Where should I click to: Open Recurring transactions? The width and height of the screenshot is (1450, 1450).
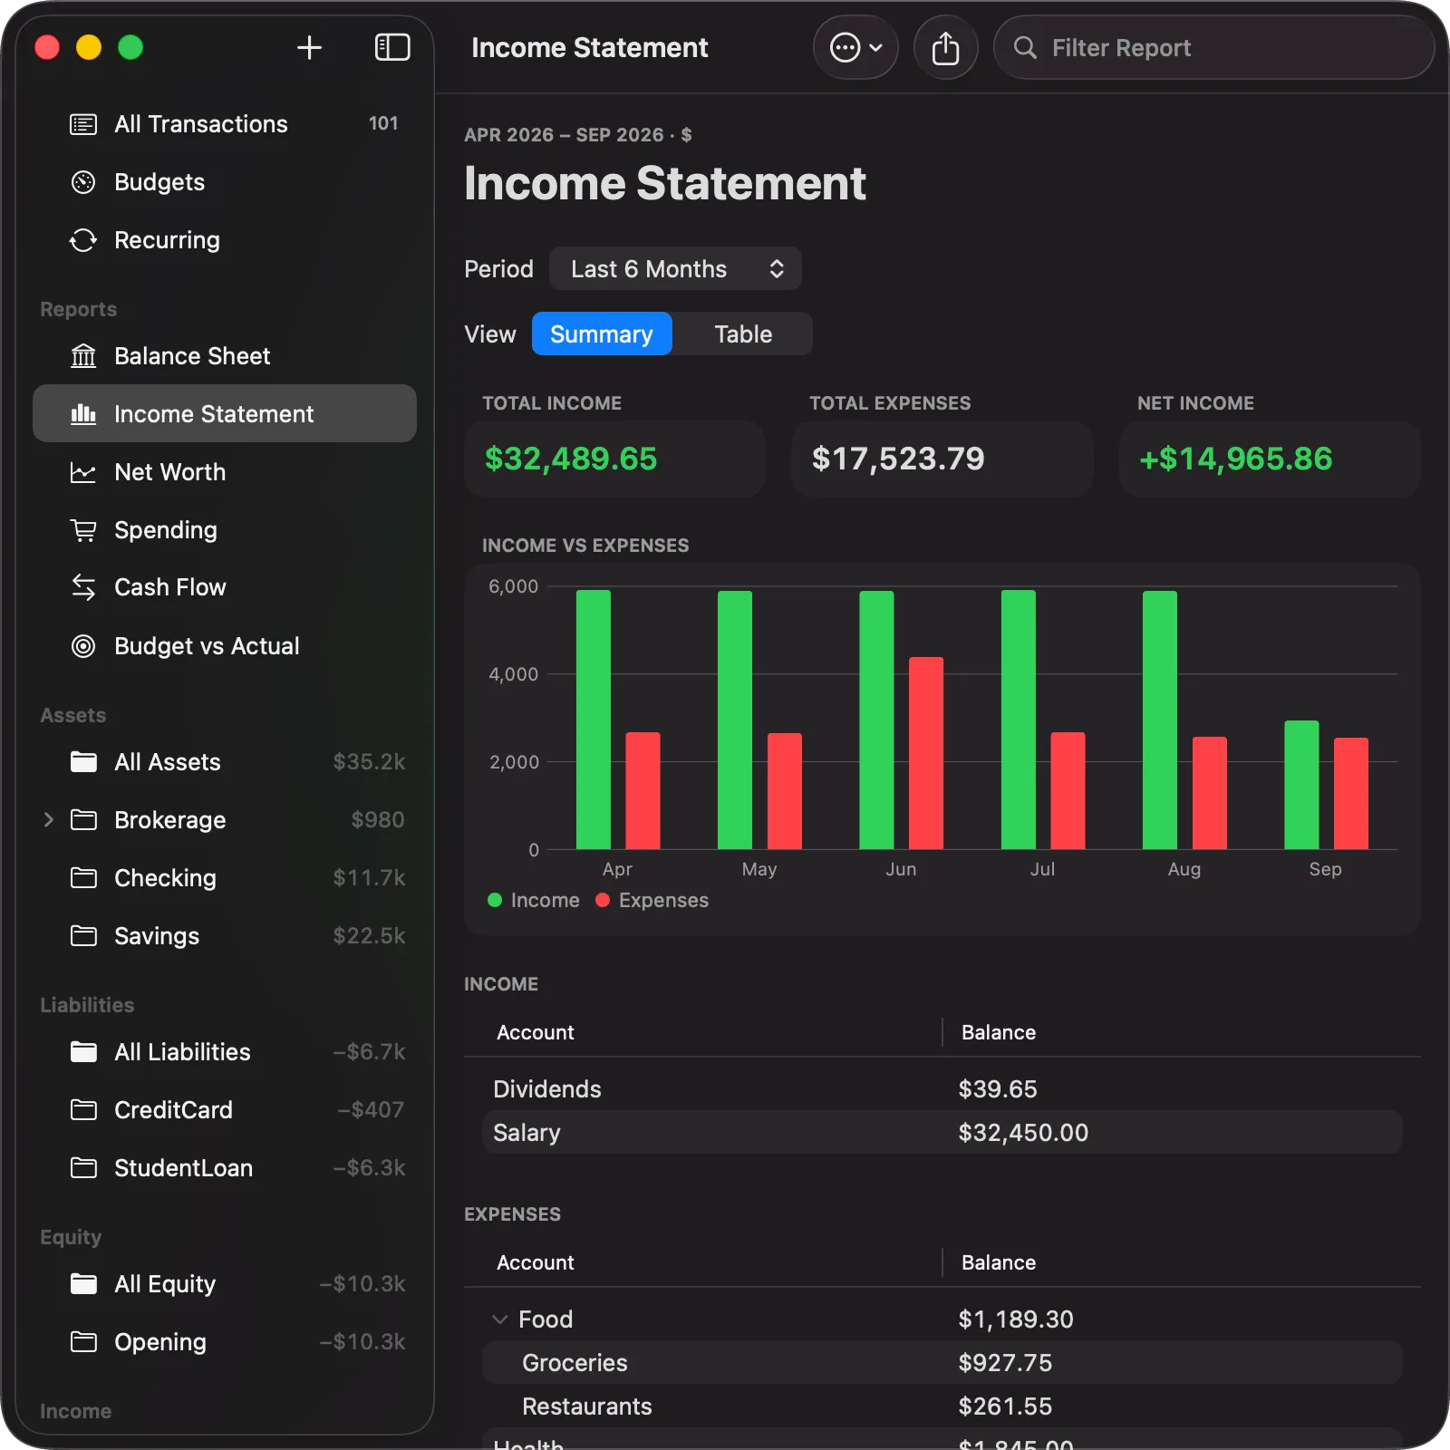point(225,240)
